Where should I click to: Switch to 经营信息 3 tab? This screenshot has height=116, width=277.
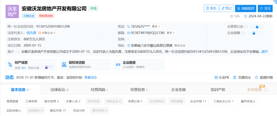tap(139, 90)
